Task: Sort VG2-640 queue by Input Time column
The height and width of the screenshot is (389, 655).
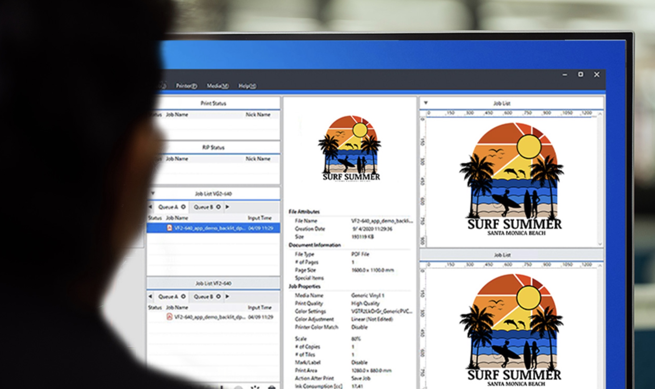Action: 259,218
